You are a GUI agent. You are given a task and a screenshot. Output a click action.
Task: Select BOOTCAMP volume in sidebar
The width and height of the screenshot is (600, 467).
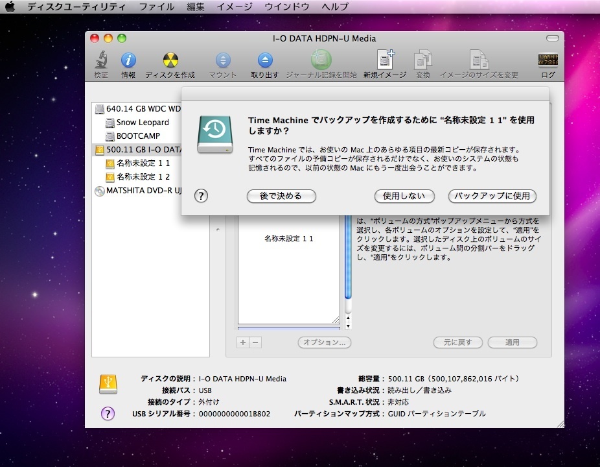[137, 136]
